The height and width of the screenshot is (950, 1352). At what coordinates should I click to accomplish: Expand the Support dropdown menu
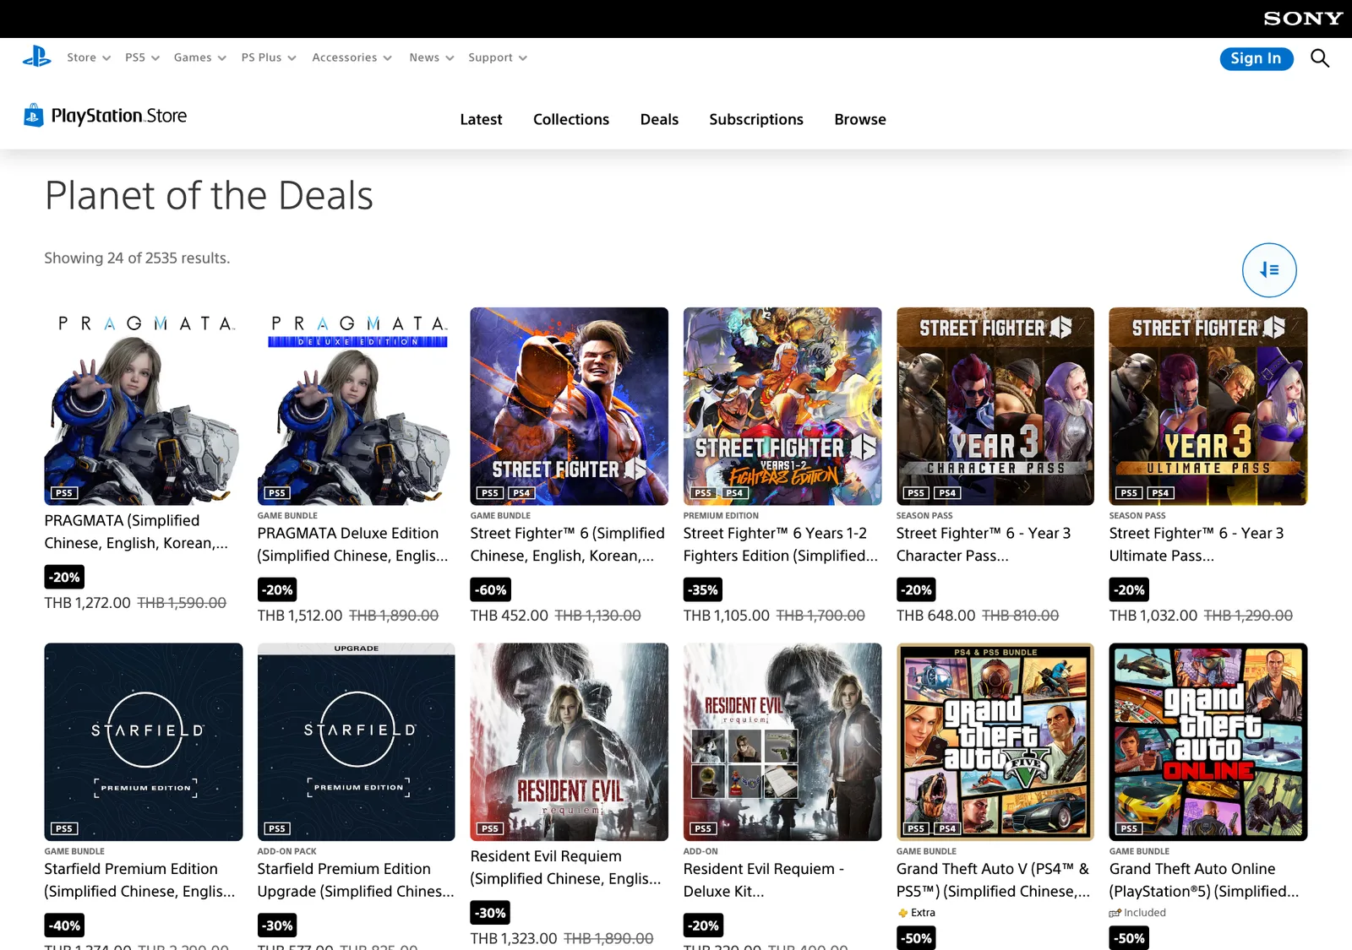tap(498, 57)
